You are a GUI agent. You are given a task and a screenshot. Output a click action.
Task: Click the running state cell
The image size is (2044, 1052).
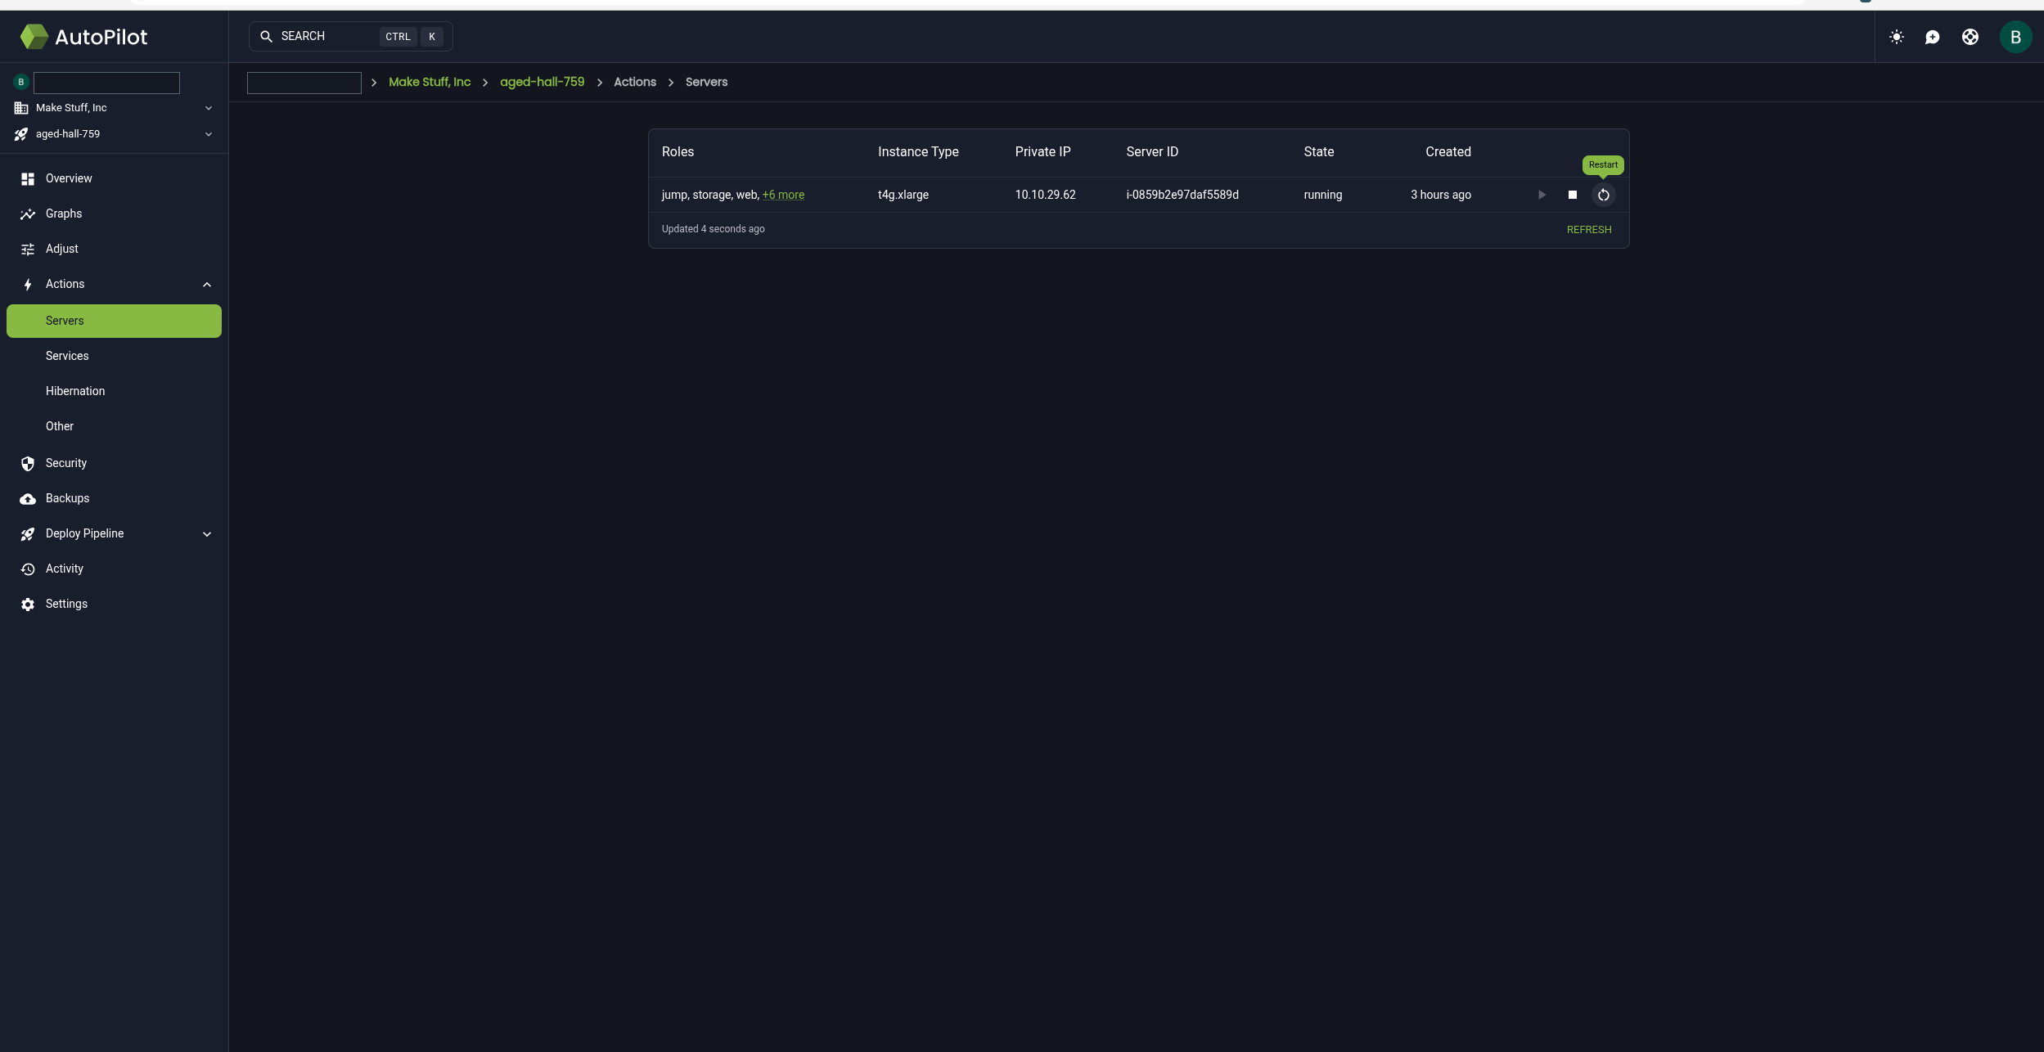tap(1323, 195)
